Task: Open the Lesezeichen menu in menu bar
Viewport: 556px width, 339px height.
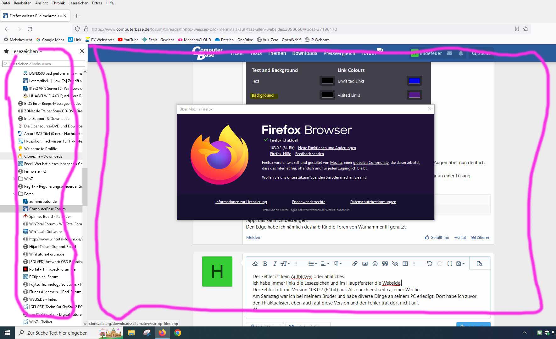Action: (x=78, y=3)
